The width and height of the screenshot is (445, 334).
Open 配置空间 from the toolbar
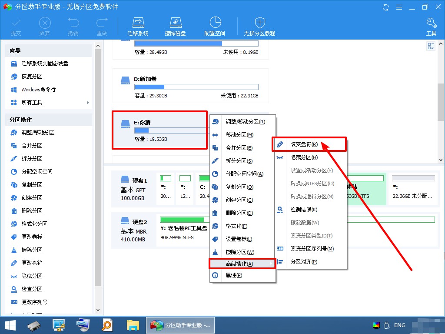click(215, 27)
